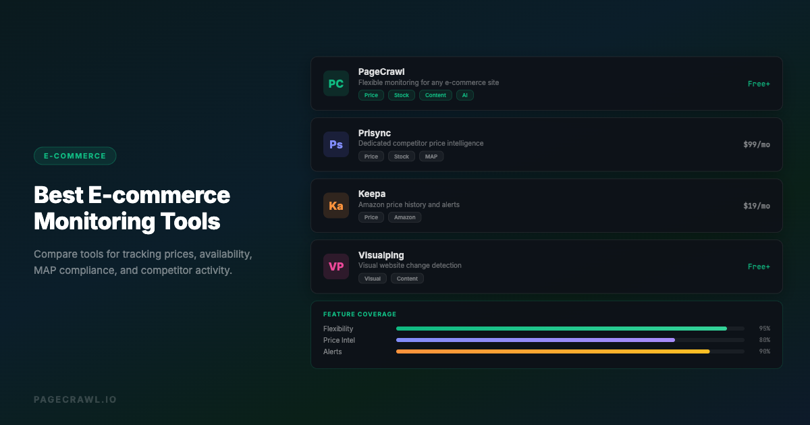Select the MAP tag under Prisync

[x=431, y=157]
